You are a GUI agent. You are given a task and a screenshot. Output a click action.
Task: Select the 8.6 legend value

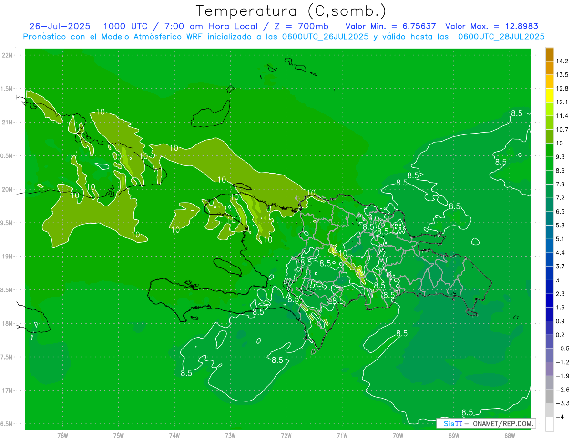coord(561,171)
